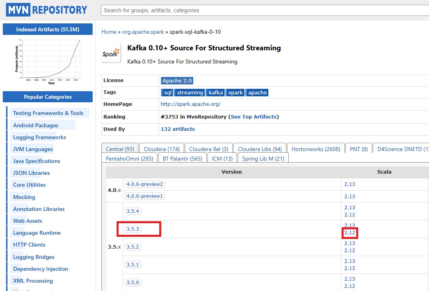The image size is (429, 291).
Task: Select the Cloudera Libs (94) tab
Action: (260, 149)
